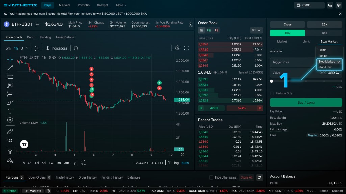Viewport: 346px width, 194px height.
Task: Select the brush drawing tool
Action: [10, 102]
